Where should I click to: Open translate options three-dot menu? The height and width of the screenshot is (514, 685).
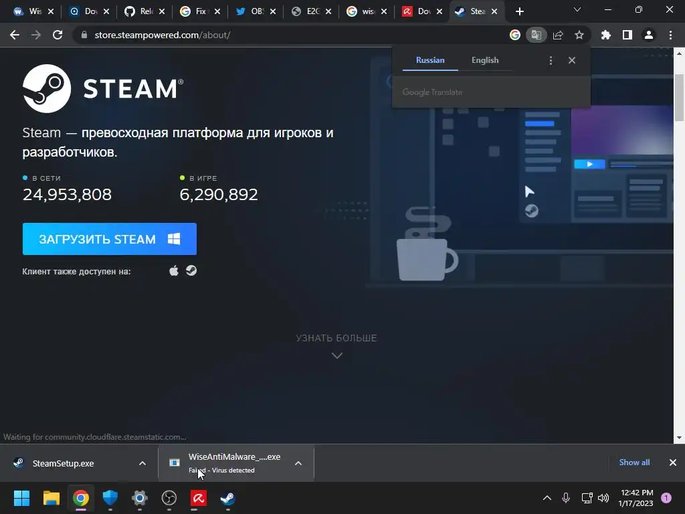tap(551, 60)
